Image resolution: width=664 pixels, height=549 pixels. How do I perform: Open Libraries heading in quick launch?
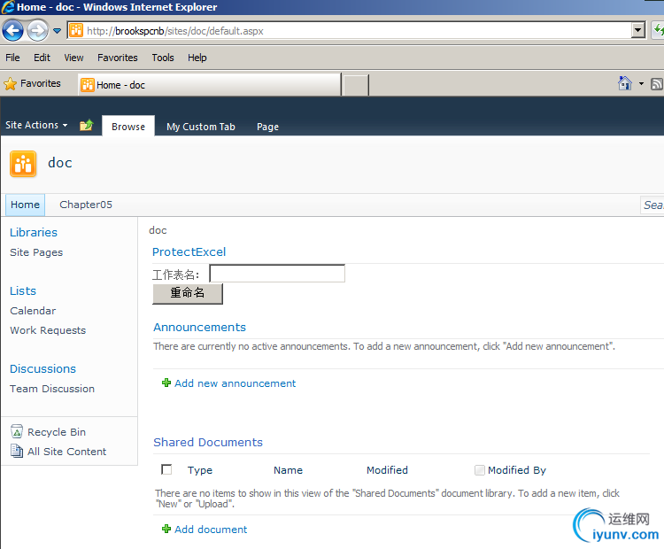coord(34,233)
